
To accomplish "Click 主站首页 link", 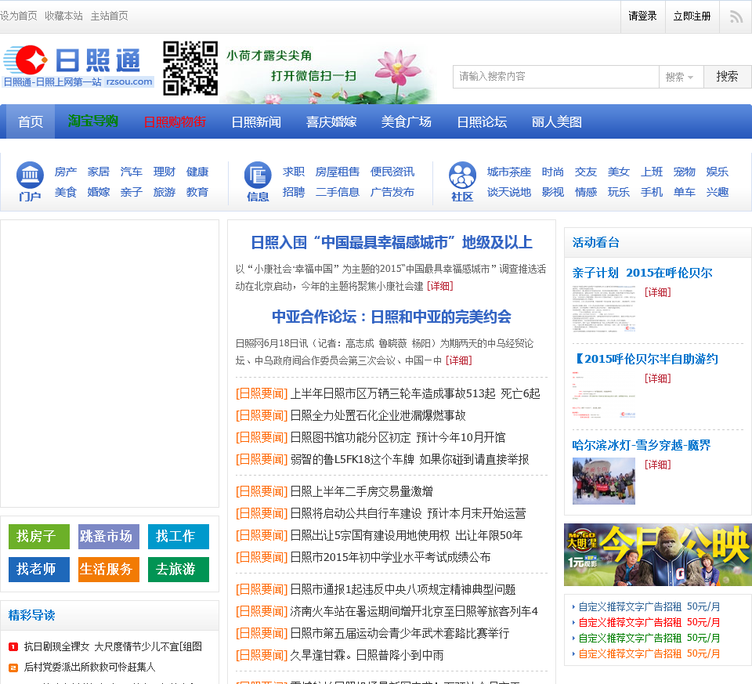I will [110, 16].
